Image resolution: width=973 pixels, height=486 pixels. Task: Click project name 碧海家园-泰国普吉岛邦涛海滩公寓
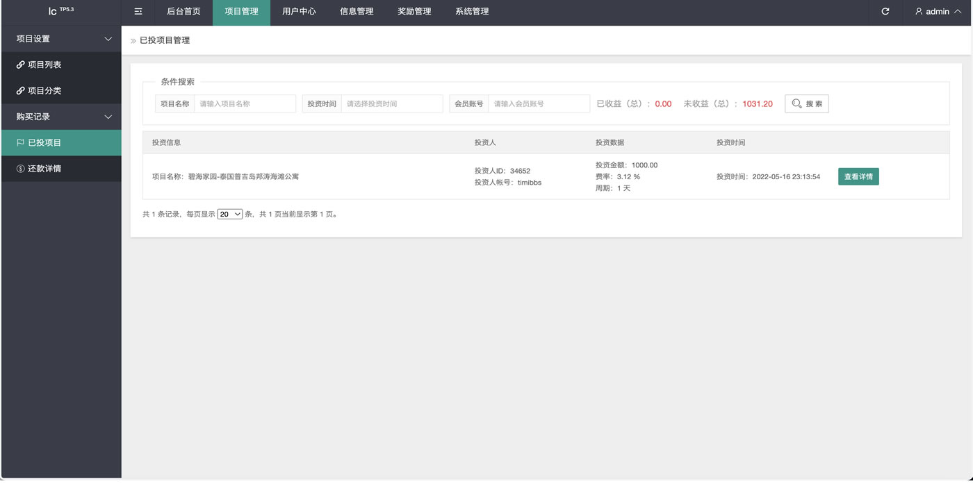[243, 176]
